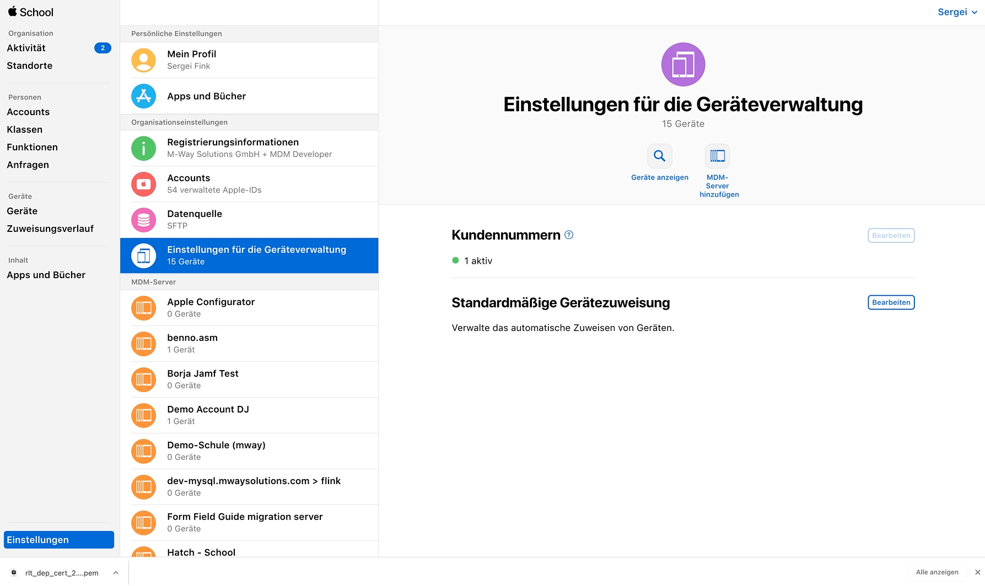Click 'M-Way Solutions GmbH + MDM Developer' text
The image size is (985, 586).
point(250,154)
